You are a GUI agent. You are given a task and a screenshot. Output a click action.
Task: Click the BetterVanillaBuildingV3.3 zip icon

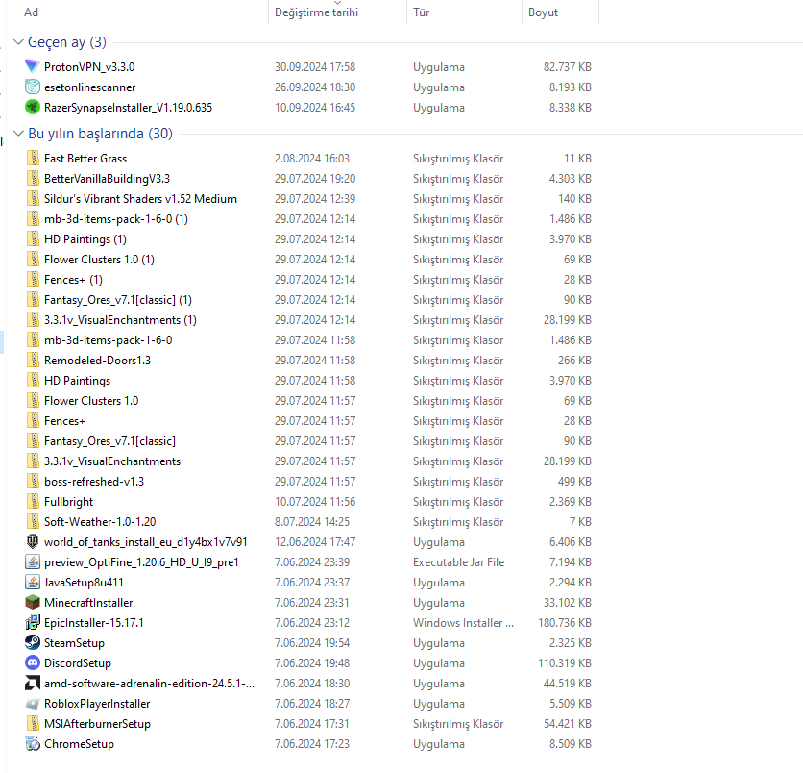click(33, 179)
